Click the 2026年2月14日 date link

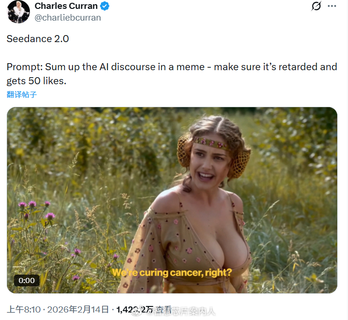[x=78, y=309]
